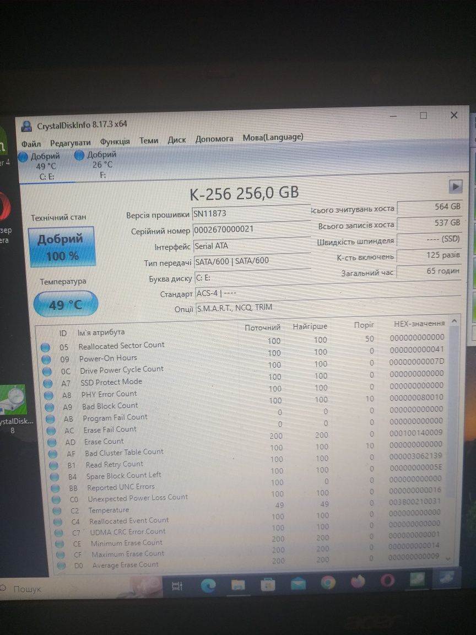The width and height of the screenshot is (476, 635).
Task: Click status icon for UDMA CRC Error Count
Action: click(x=58, y=533)
